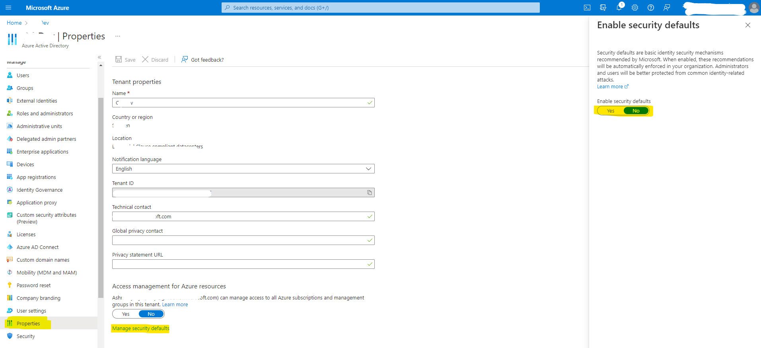The height and width of the screenshot is (348, 761).
Task: Set Enable security defaults to No
Action: pyautogui.click(x=636, y=111)
